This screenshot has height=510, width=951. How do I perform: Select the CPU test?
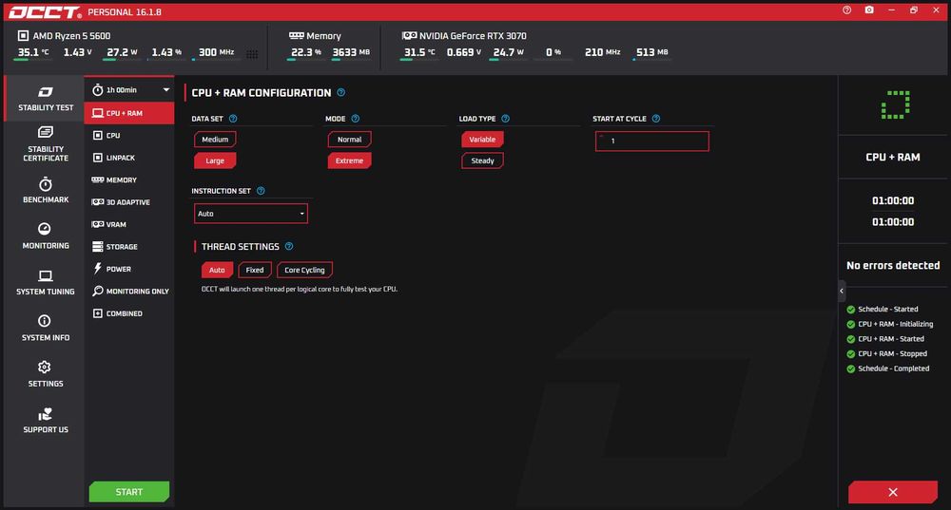129,135
